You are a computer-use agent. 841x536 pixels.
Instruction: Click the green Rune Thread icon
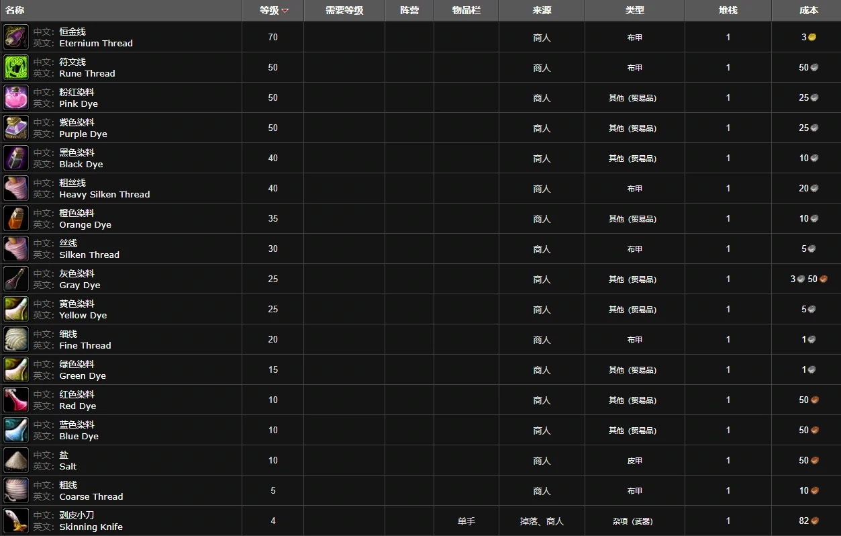click(x=16, y=67)
